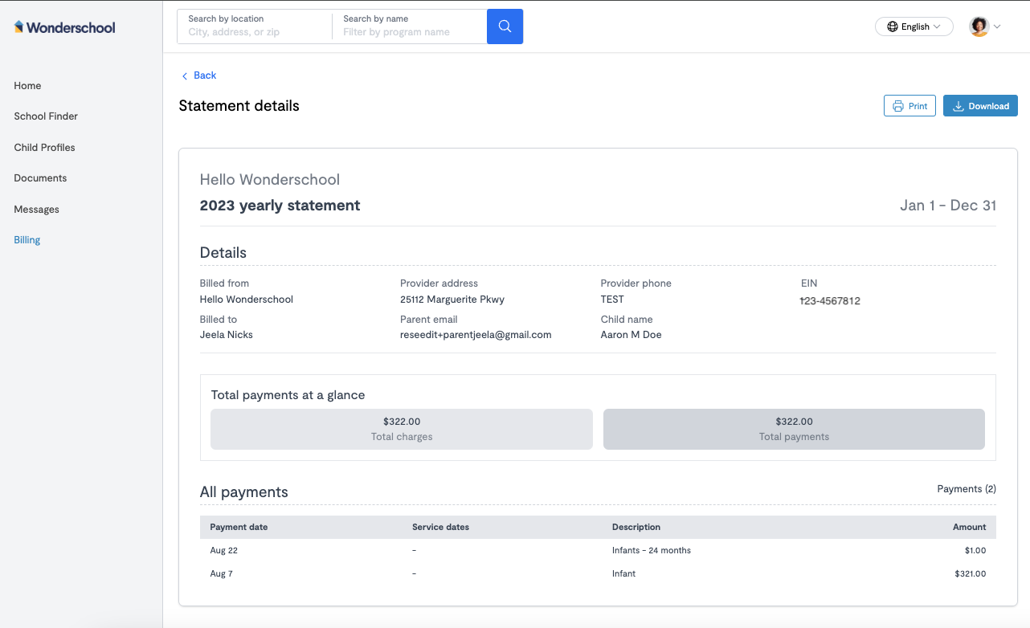Click the Infants - 24 months description
Image resolution: width=1030 pixels, height=628 pixels.
coord(652,550)
